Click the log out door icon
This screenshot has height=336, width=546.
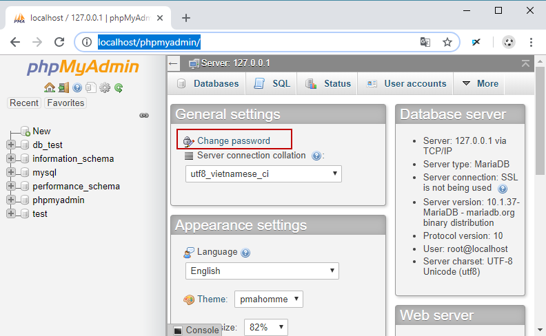[x=63, y=87]
